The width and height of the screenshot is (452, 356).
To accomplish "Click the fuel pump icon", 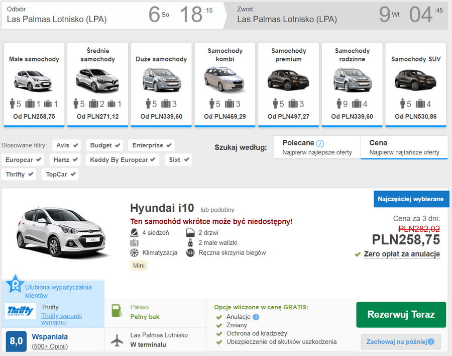I will click(117, 311).
